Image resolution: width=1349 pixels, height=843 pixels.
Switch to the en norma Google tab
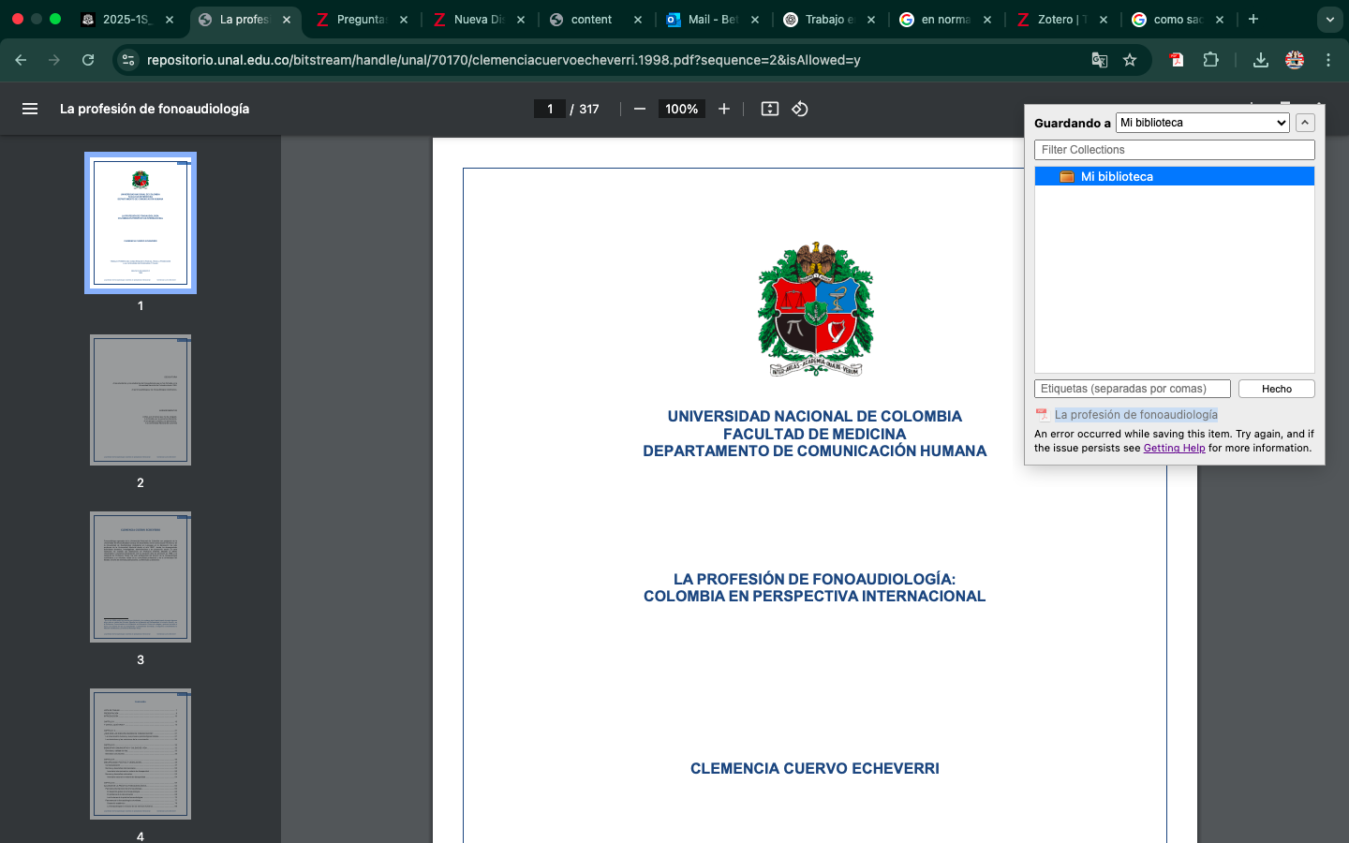coord(944,20)
